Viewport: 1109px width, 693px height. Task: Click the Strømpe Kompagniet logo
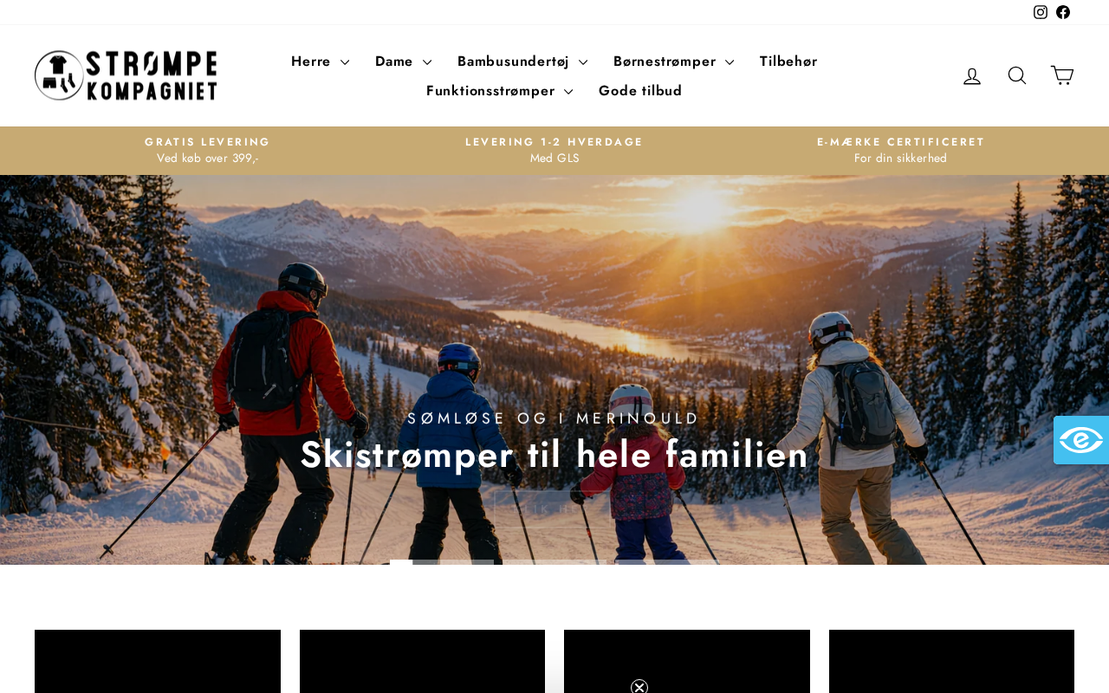click(126, 75)
